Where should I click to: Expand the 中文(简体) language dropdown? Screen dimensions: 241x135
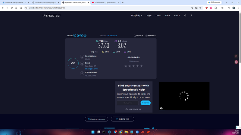click(137, 16)
